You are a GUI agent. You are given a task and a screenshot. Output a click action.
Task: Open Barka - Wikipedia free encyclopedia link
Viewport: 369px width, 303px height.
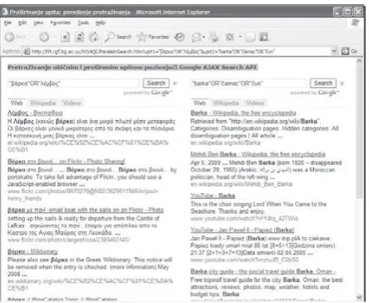tap(243, 113)
